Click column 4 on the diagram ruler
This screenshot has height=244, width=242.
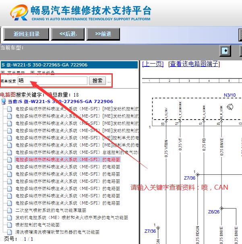click(209, 81)
